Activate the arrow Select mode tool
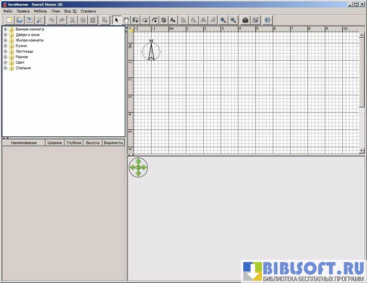This screenshot has width=367, height=283. [116, 20]
